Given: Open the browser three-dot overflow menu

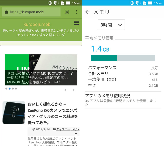Looking at the screenshot, I should [77, 12].
